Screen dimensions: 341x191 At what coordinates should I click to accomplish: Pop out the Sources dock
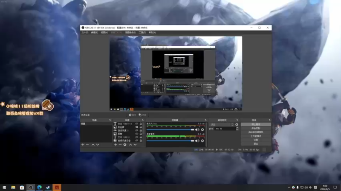[x=143, y=120]
